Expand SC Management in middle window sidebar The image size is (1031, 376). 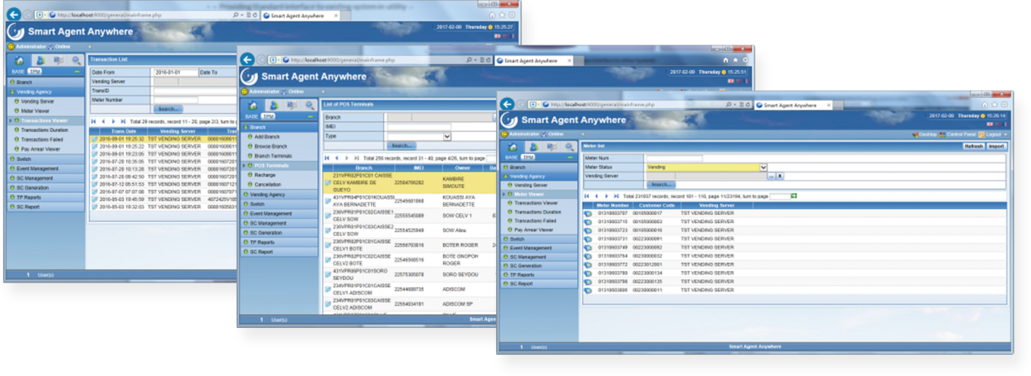pyautogui.click(x=279, y=223)
